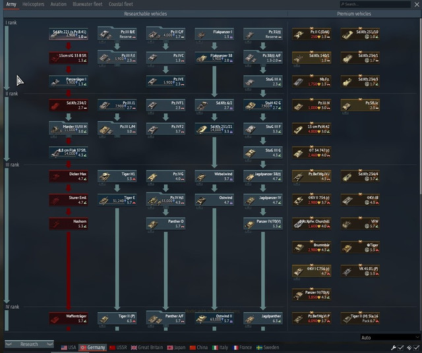The height and width of the screenshot is (353, 422).
Task: Open the Aviation tab
Action: click(x=59, y=5)
